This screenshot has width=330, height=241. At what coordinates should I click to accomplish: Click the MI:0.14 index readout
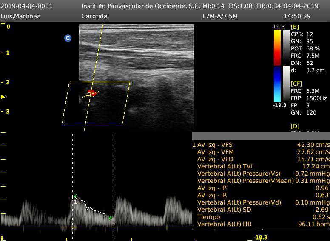(x=213, y=6)
